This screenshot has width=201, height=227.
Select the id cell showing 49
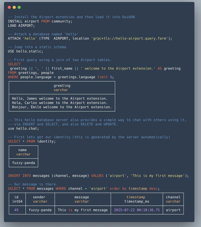16,210
